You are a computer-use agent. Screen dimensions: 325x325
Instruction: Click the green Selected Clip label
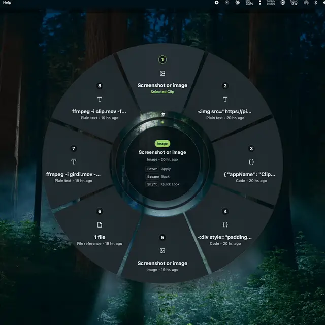click(162, 92)
